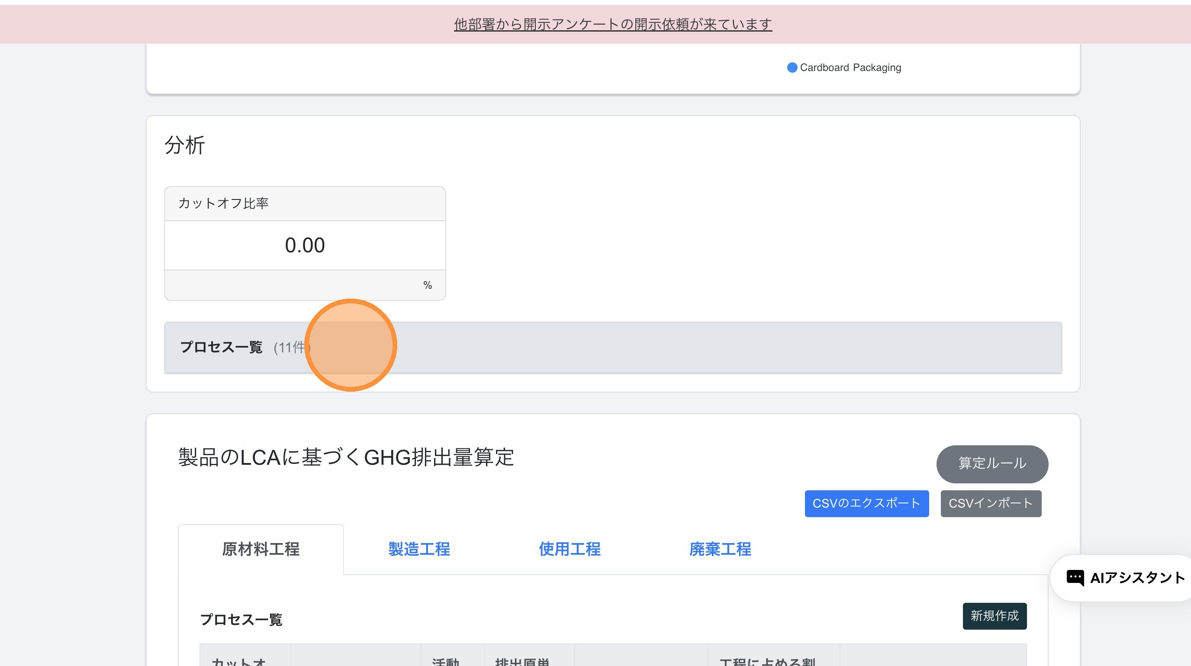This screenshot has width=1191, height=666.
Task: Click the blue Cardboard Packaging legend dot
Action: pyautogui.click(x=792, y=68)
